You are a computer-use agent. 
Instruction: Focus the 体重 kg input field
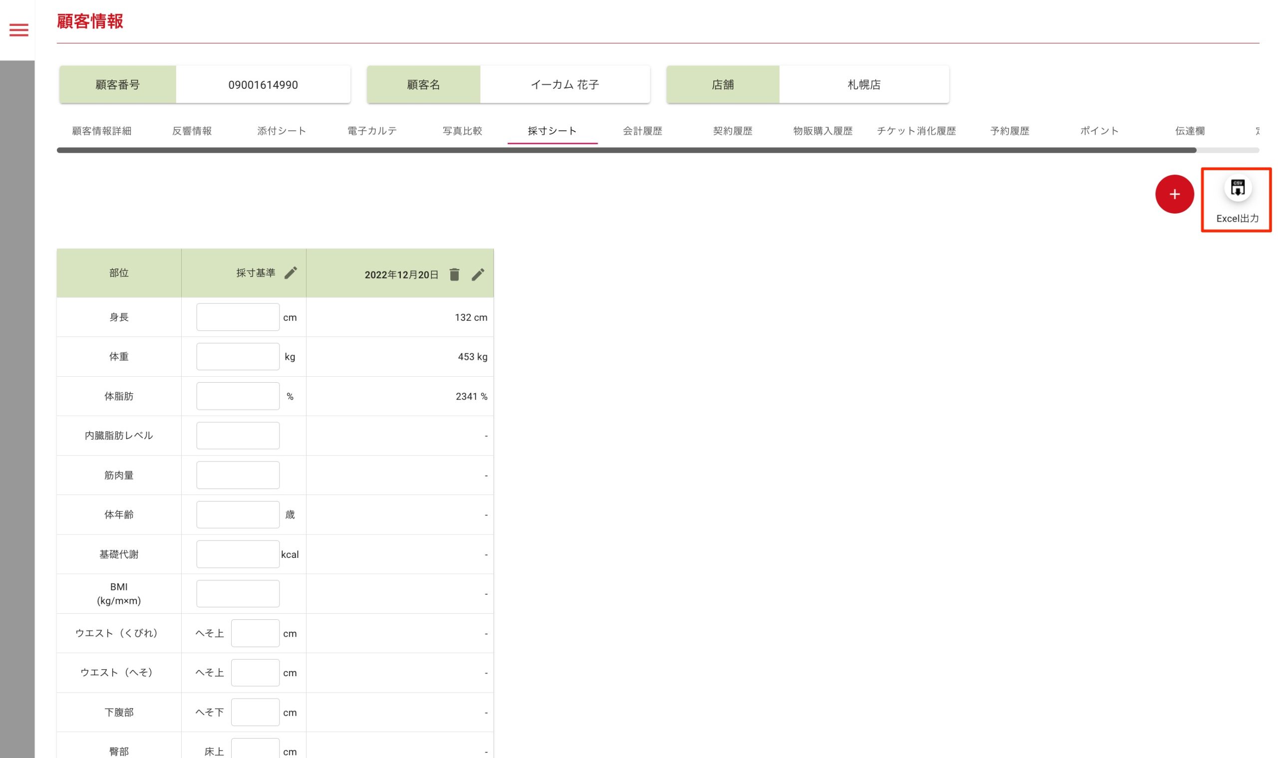pos(238,356)
